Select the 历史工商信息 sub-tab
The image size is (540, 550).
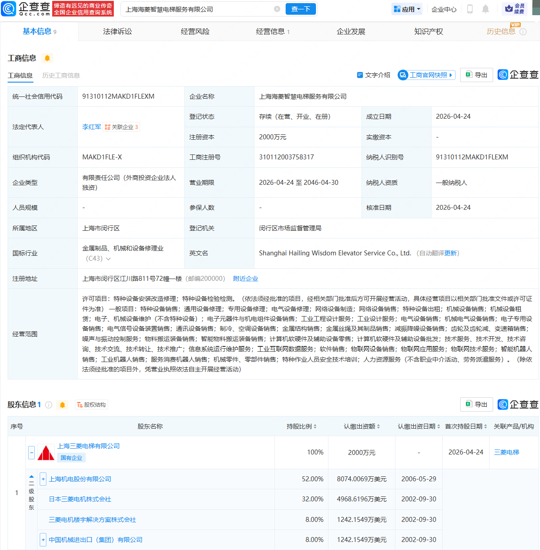pos(61,75)
